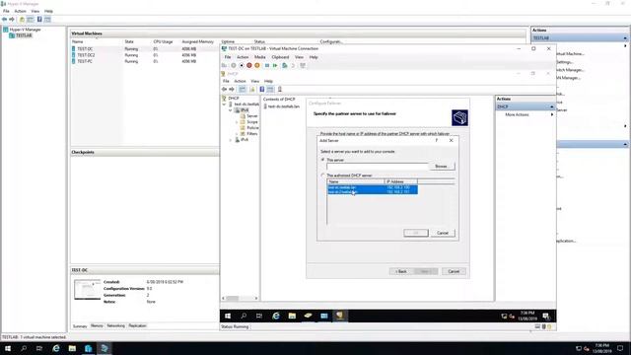Screen dimensions: 631x355
Task: Switch to the Memory tab for TEST-DC
Action: coord(97,325)
